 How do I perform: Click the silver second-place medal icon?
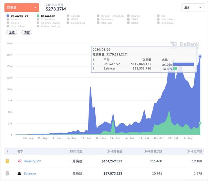point(7,173)
